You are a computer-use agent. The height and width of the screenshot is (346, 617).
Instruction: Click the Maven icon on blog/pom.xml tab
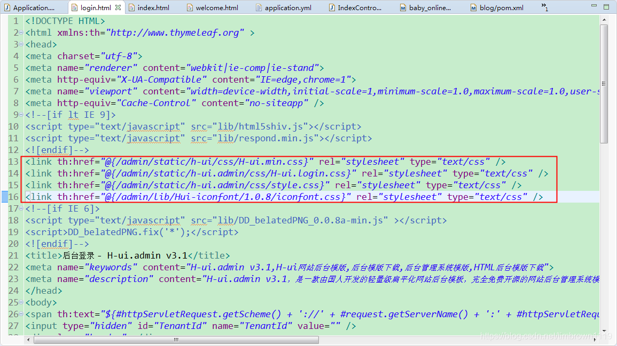tap(474, 7)
